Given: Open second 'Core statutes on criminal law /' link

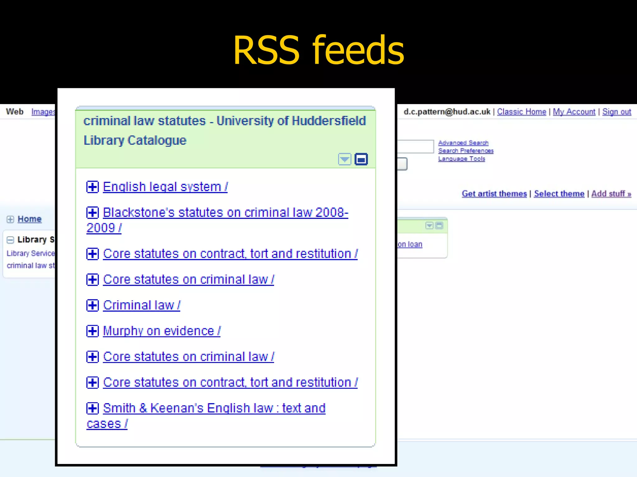Looking at the screenshot, I should [188, 357].
